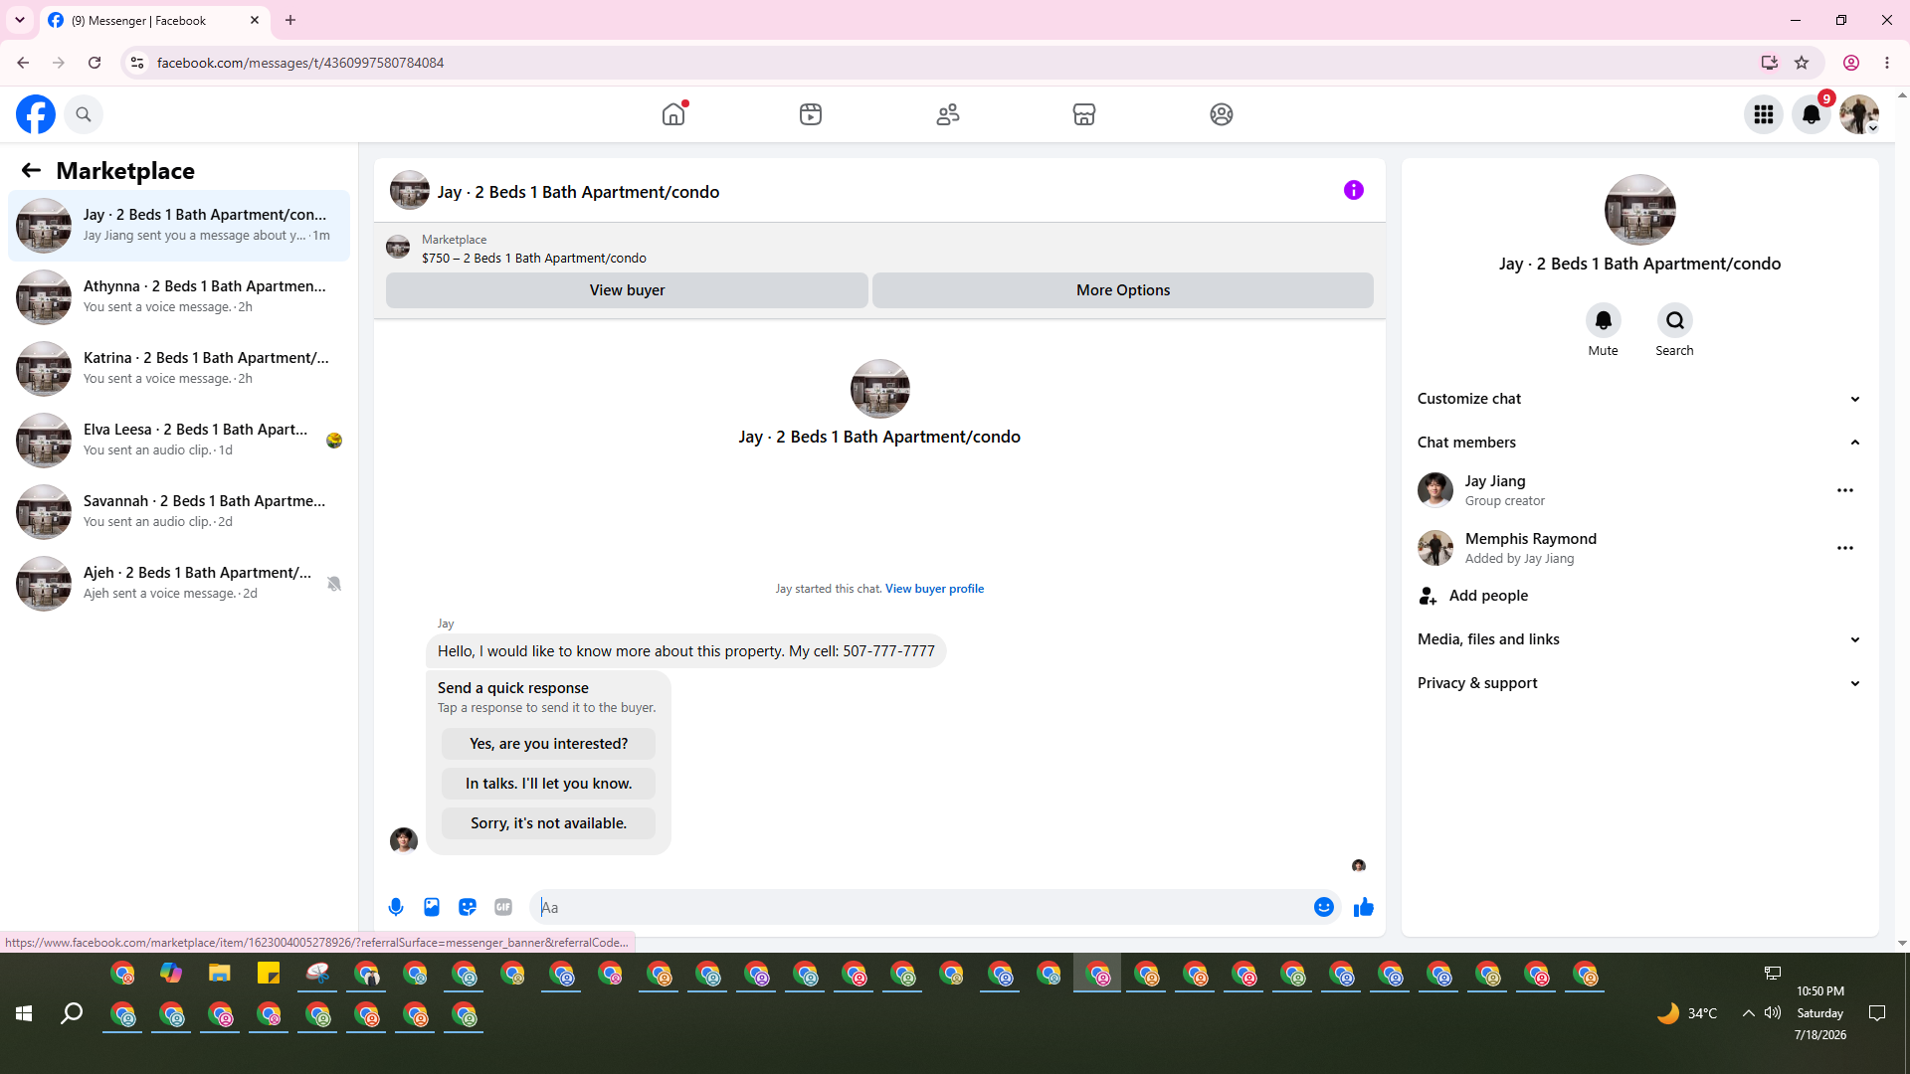Screen dimensions: 1910x1074
Task: Open a new browser tab
Action: pos(290,20)
